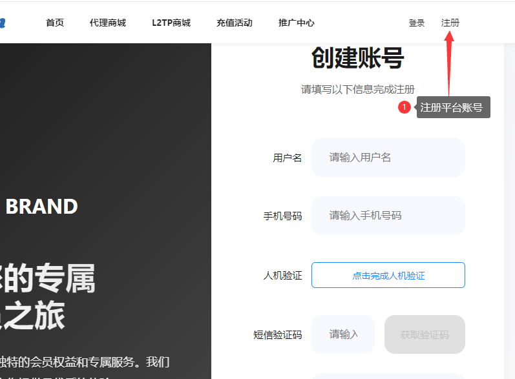Click the BRAND text on the dark banner
Viewport: 515px width, 379px height.
(42, 207)
